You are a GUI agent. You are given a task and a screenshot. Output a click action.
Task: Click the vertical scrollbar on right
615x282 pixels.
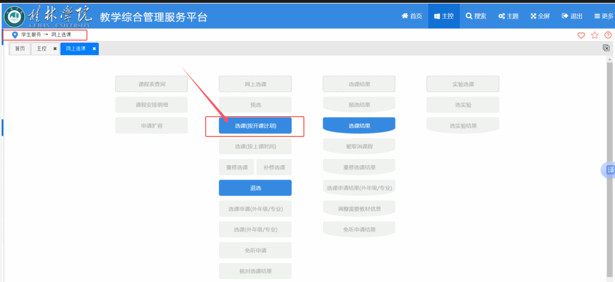click(609, 165)
